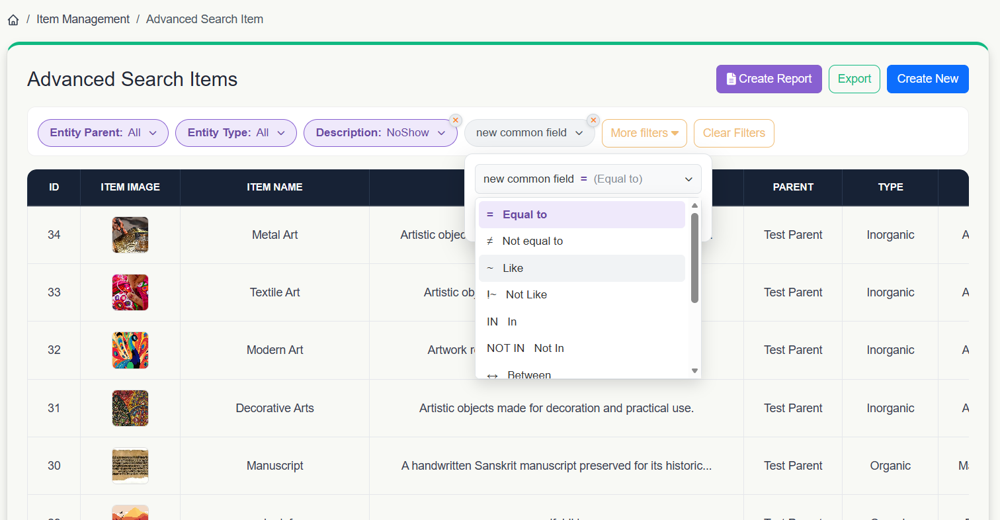Click the operator list scroll up arrow

(694, 205)
